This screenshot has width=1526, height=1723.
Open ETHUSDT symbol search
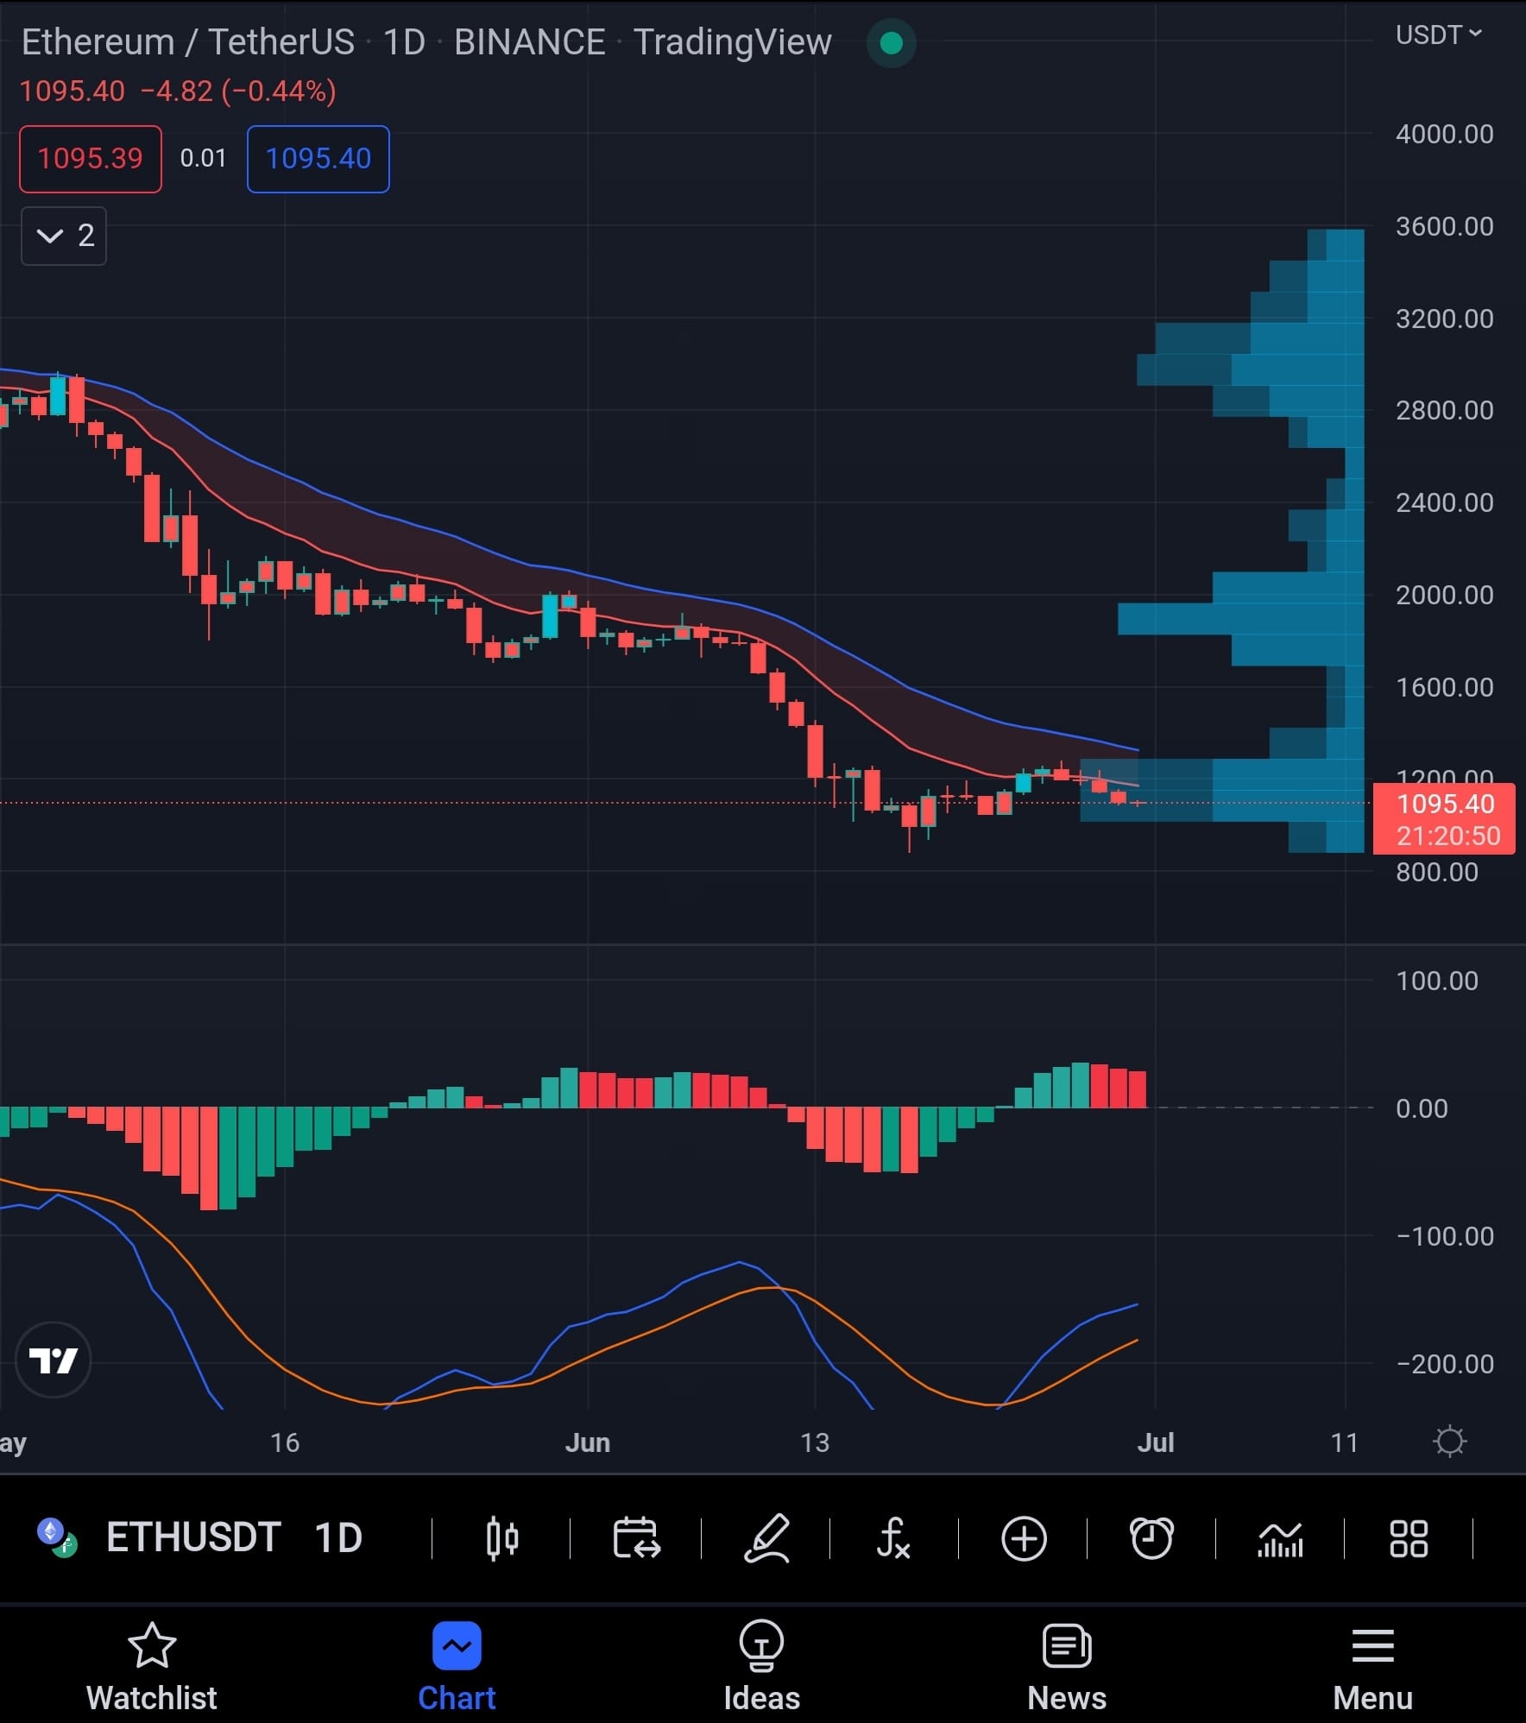point(193,1537)
